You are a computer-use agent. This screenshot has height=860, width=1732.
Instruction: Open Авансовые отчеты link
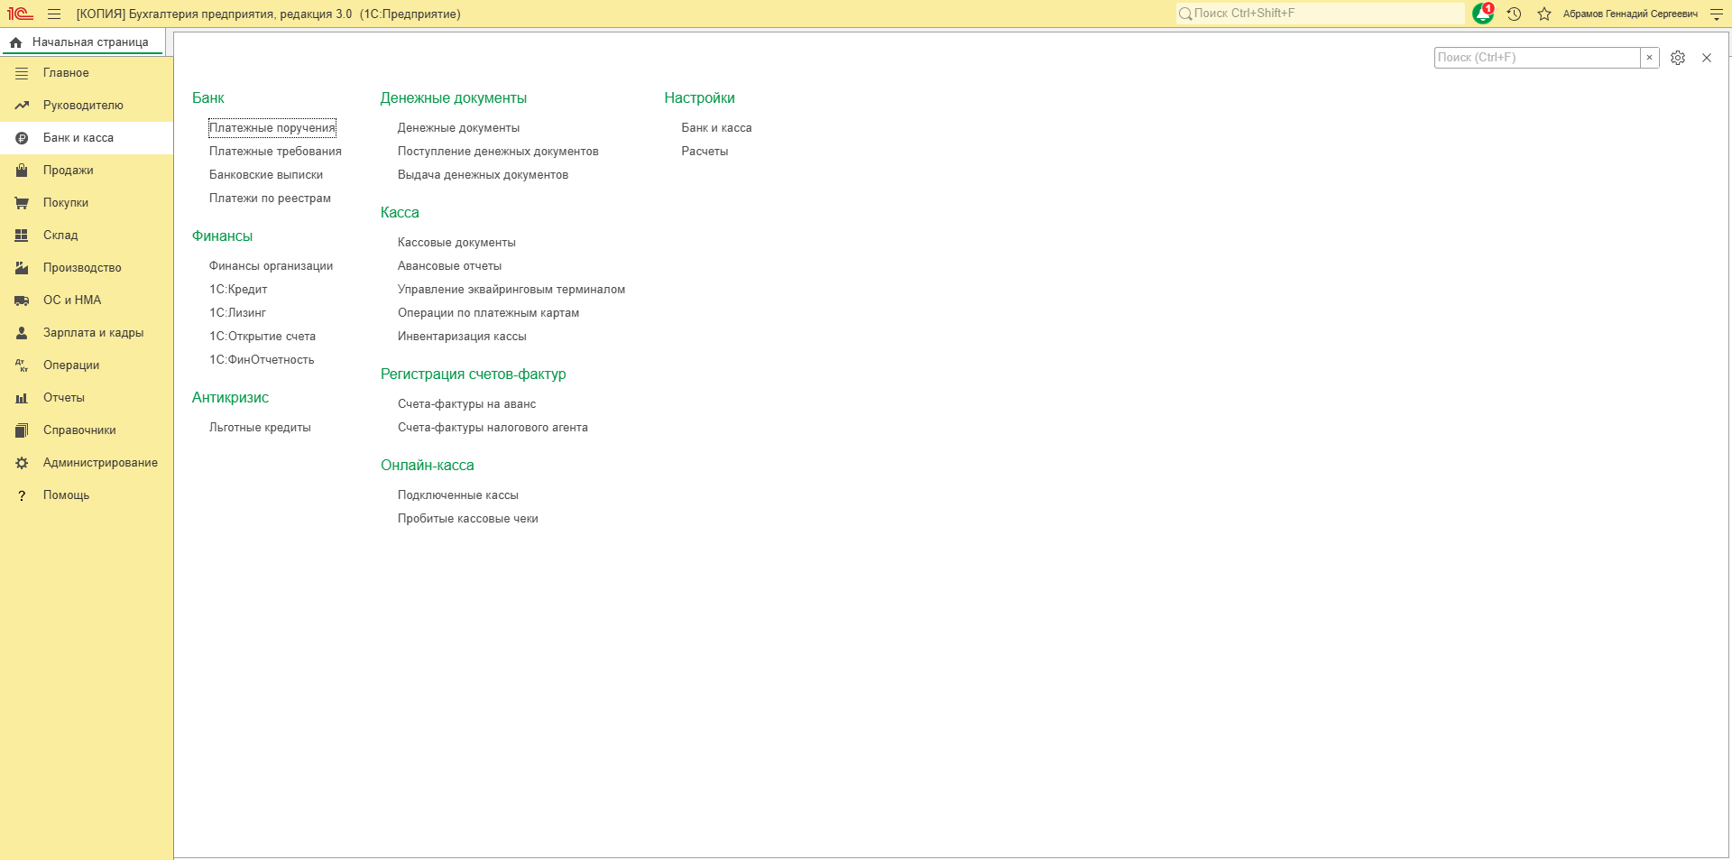tap(449, 265)
